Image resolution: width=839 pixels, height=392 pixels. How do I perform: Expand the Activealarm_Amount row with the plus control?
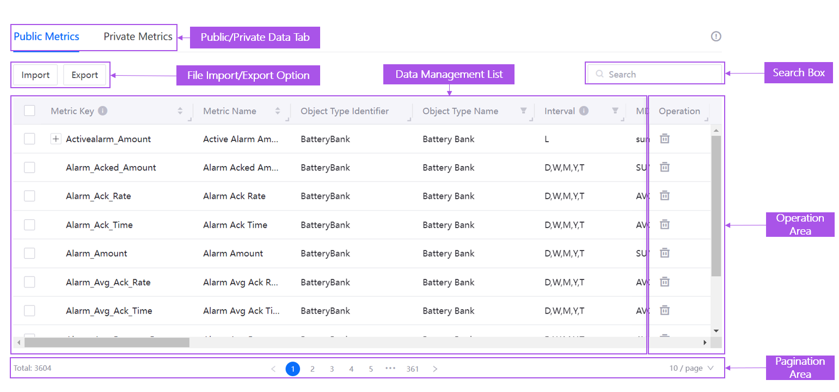pos(56,138)
